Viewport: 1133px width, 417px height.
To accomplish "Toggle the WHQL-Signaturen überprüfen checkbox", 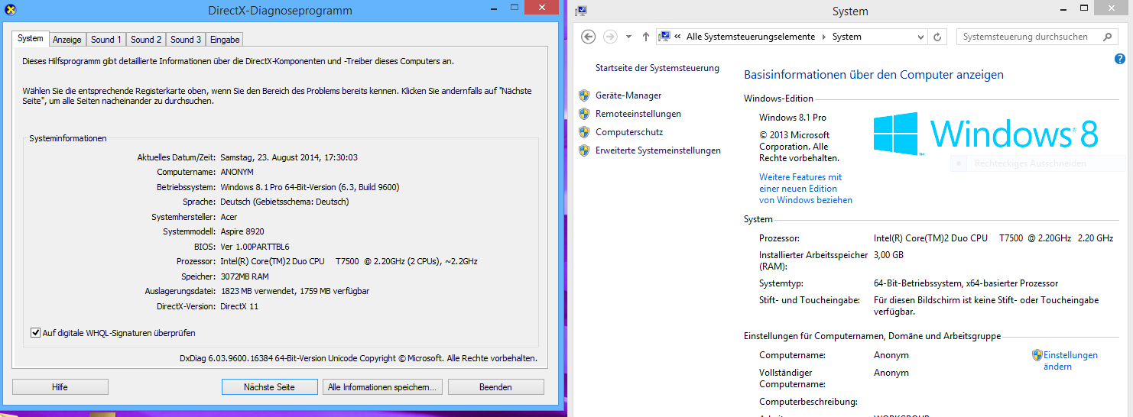I will 35,333.
